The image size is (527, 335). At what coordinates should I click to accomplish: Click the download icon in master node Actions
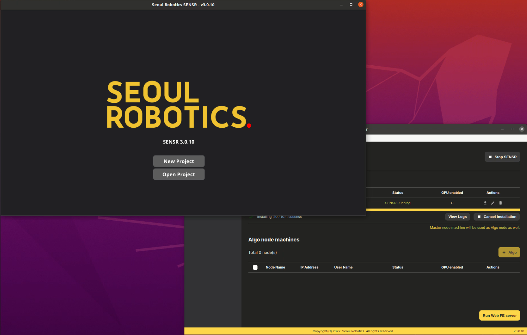[485, 203]
